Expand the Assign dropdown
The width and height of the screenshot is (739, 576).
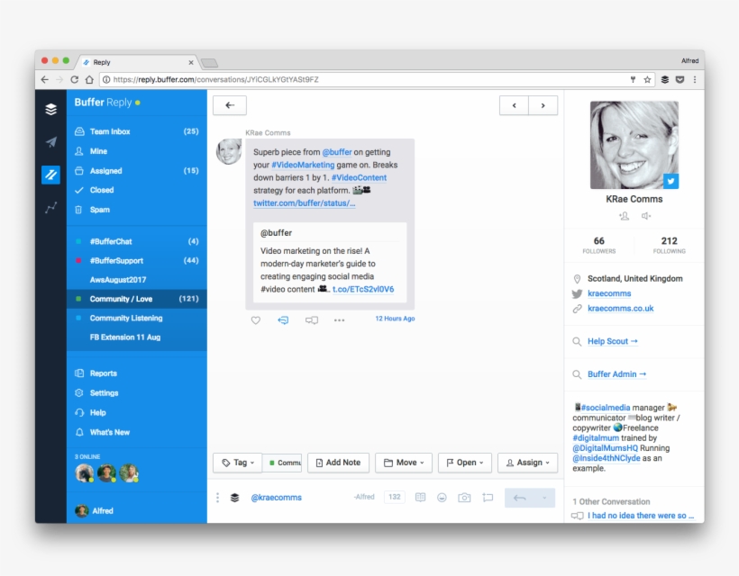[527, 463]
